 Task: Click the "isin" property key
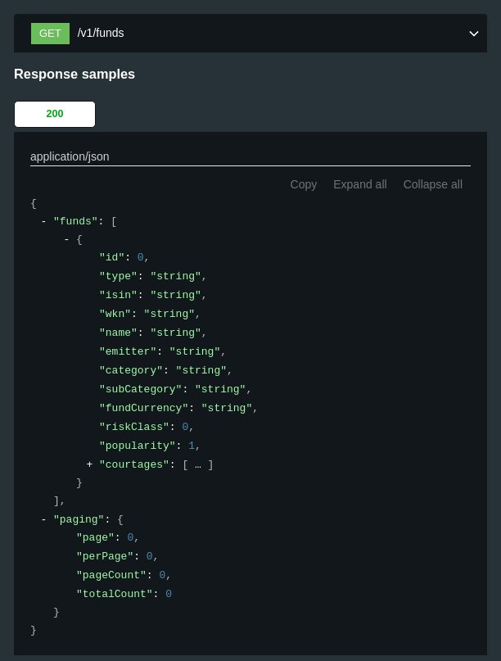118,295
